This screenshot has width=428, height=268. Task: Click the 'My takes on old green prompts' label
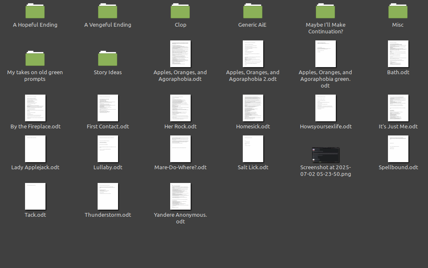(35, 75)
